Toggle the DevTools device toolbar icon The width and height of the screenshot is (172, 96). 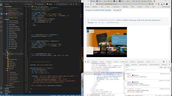(88, 62)
